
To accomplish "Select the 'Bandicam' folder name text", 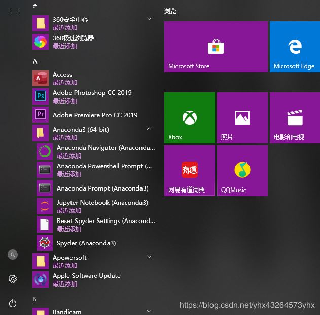I will tap(67, 312).
